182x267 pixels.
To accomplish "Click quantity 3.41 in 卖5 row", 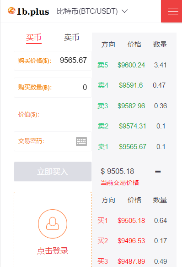I will (161, 65).
